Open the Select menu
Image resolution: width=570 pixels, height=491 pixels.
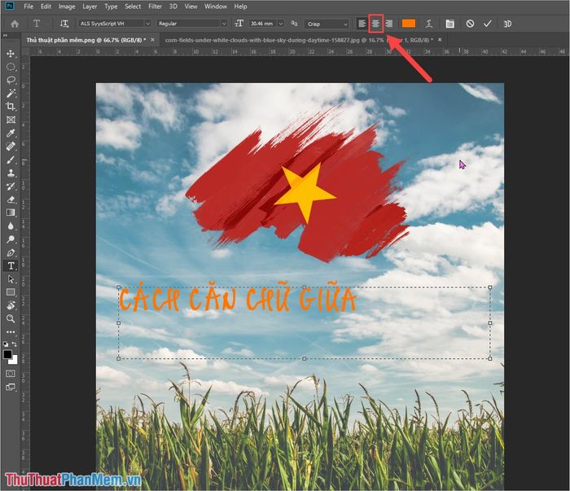[x=133, y=7]
